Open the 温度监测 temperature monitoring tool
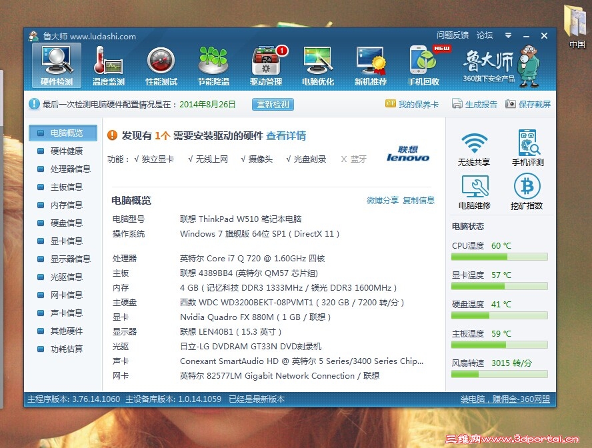This screenshot has width=592, height=448. point(108,65)
